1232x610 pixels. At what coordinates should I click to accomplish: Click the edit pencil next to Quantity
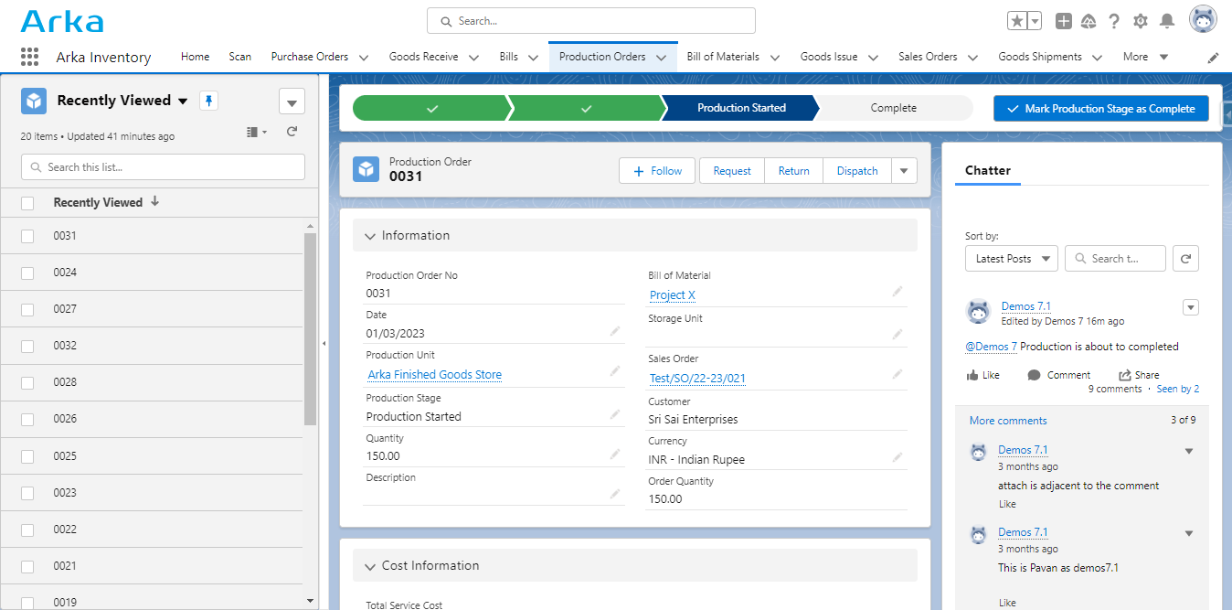(614, 454)
